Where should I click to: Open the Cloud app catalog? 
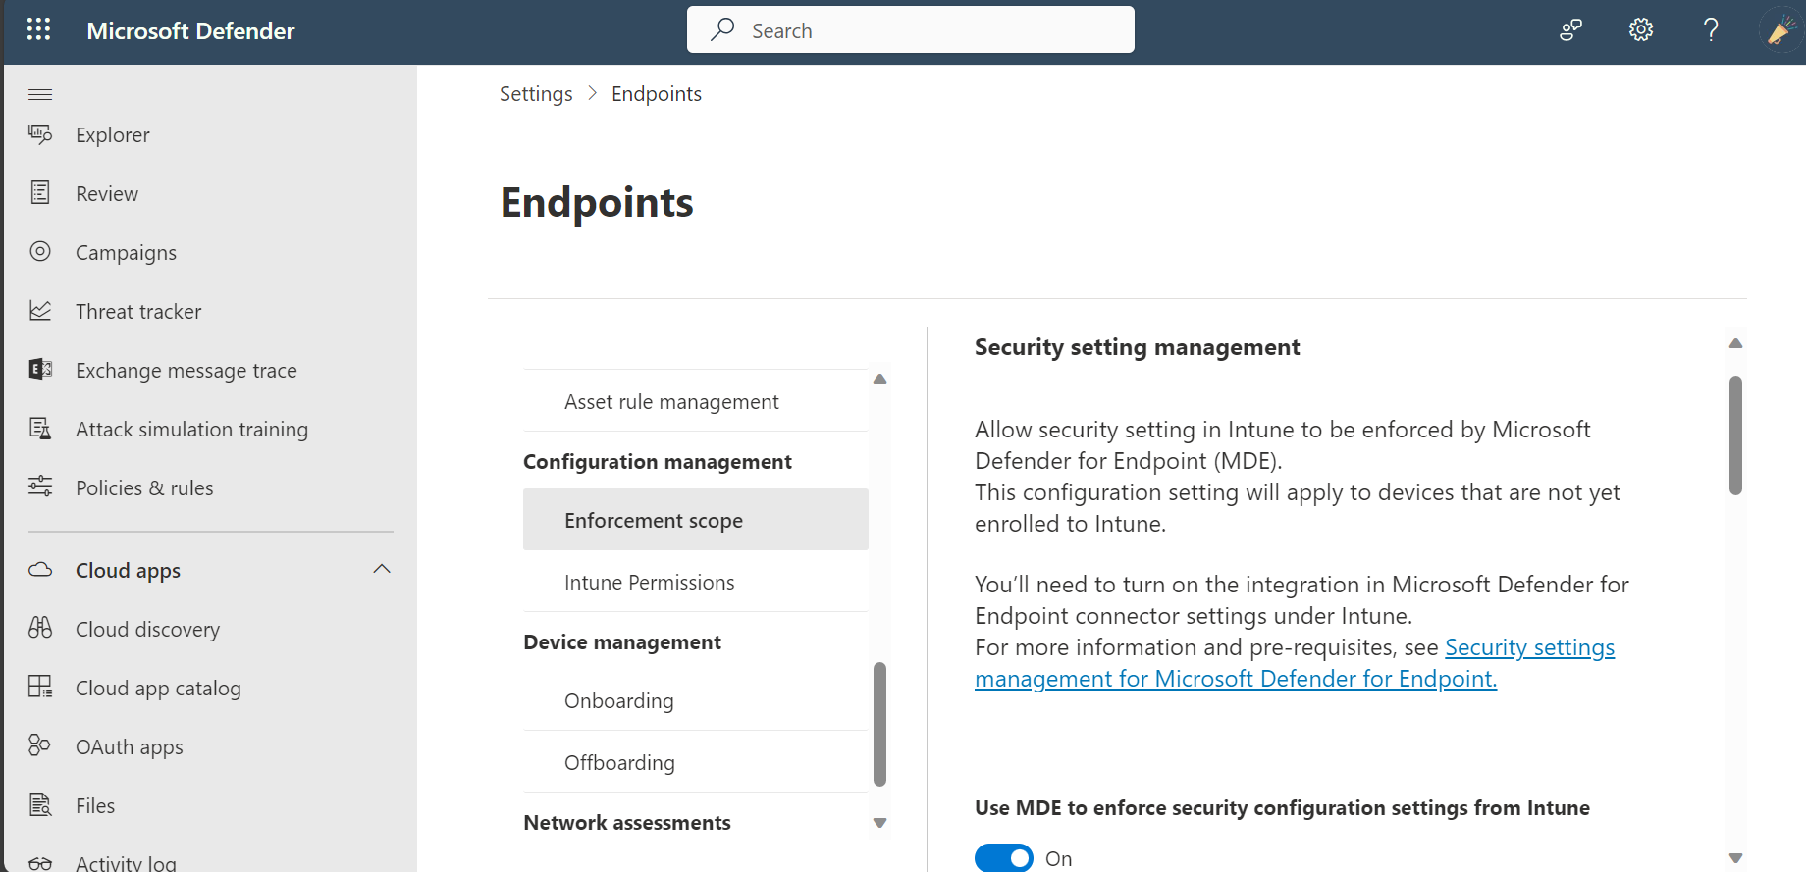coord(158,688)
